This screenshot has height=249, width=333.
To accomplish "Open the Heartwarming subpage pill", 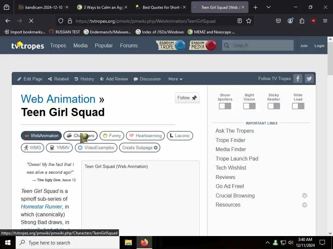I will [x=145, y=136].
